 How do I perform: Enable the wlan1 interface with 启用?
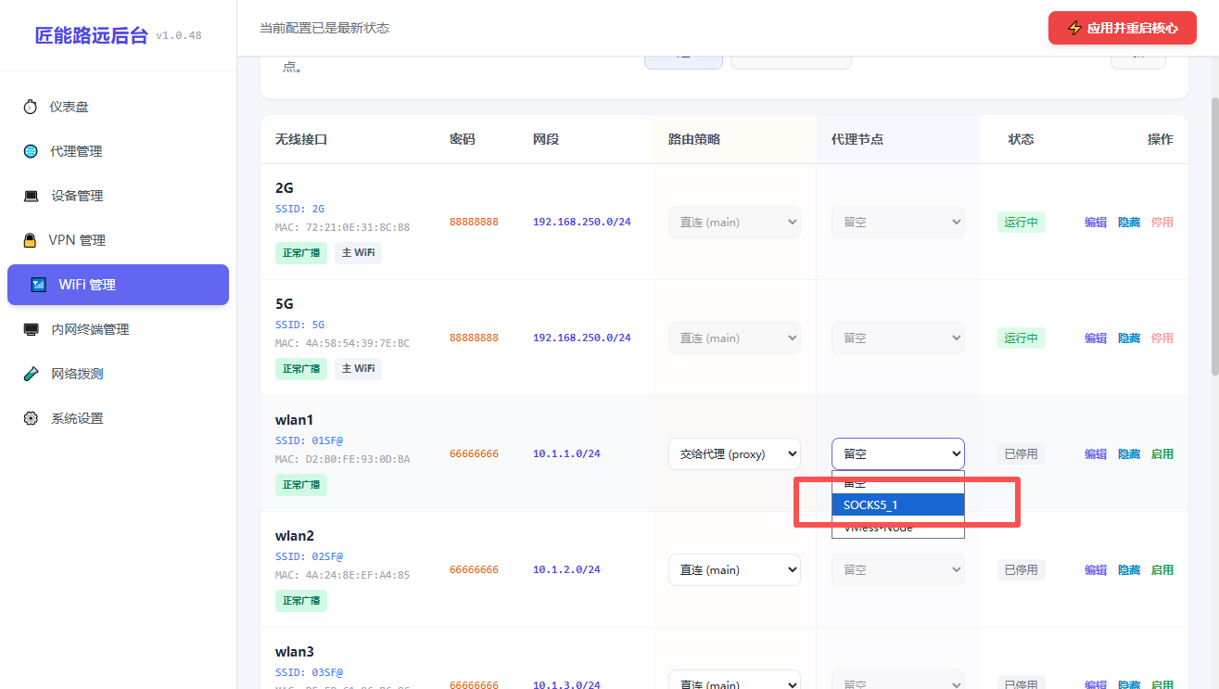pos(1162,454)
